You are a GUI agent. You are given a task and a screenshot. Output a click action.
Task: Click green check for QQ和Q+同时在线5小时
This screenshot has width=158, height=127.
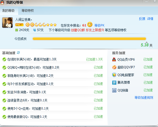(4, 67)
